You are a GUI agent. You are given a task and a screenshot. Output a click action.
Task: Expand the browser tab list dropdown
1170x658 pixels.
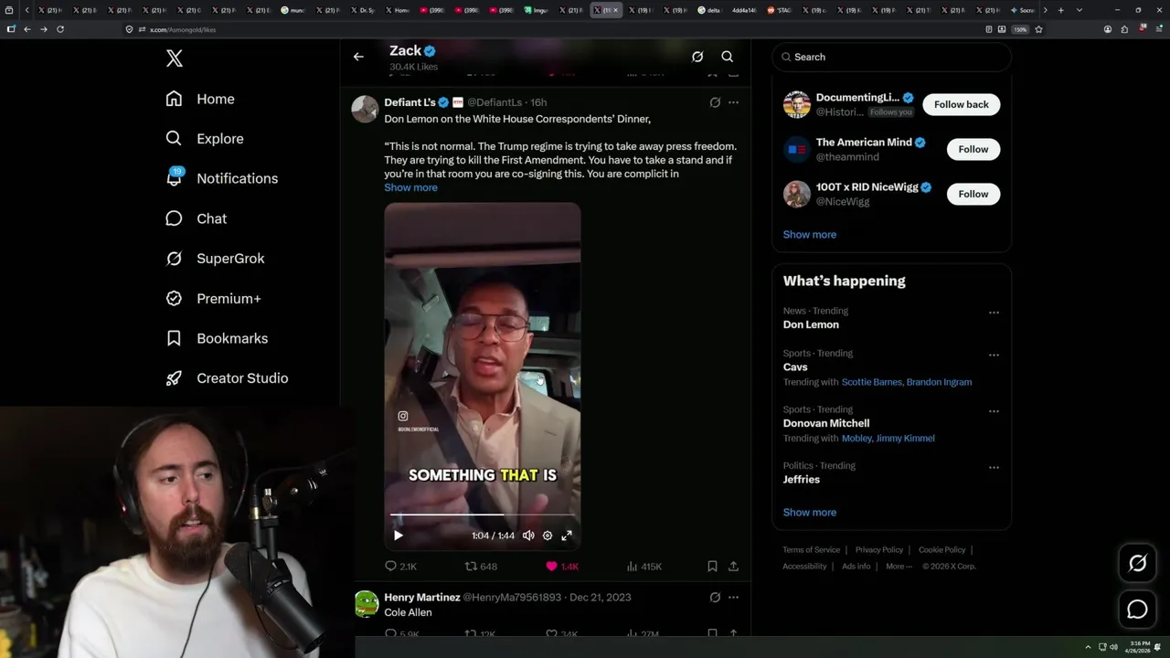pyautogui.click(x=1080, y=10)
